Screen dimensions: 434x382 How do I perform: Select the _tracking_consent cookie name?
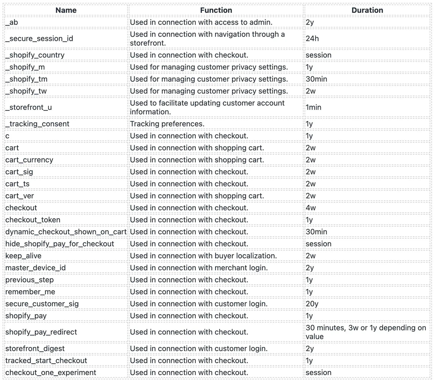[37, 124]
